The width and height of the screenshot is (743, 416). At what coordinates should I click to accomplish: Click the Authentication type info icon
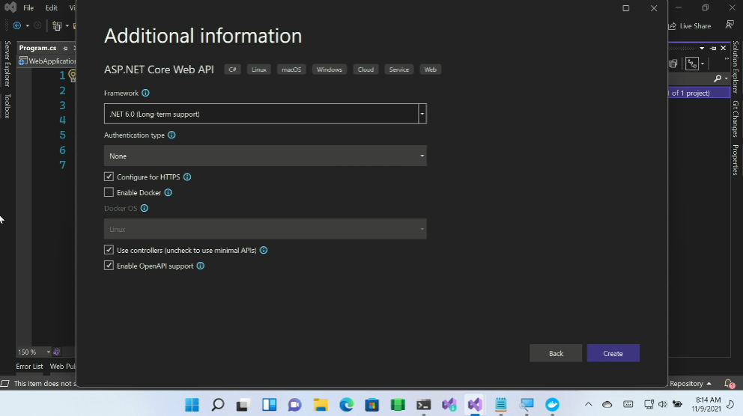pyautogui.click(x=172, y=135)
